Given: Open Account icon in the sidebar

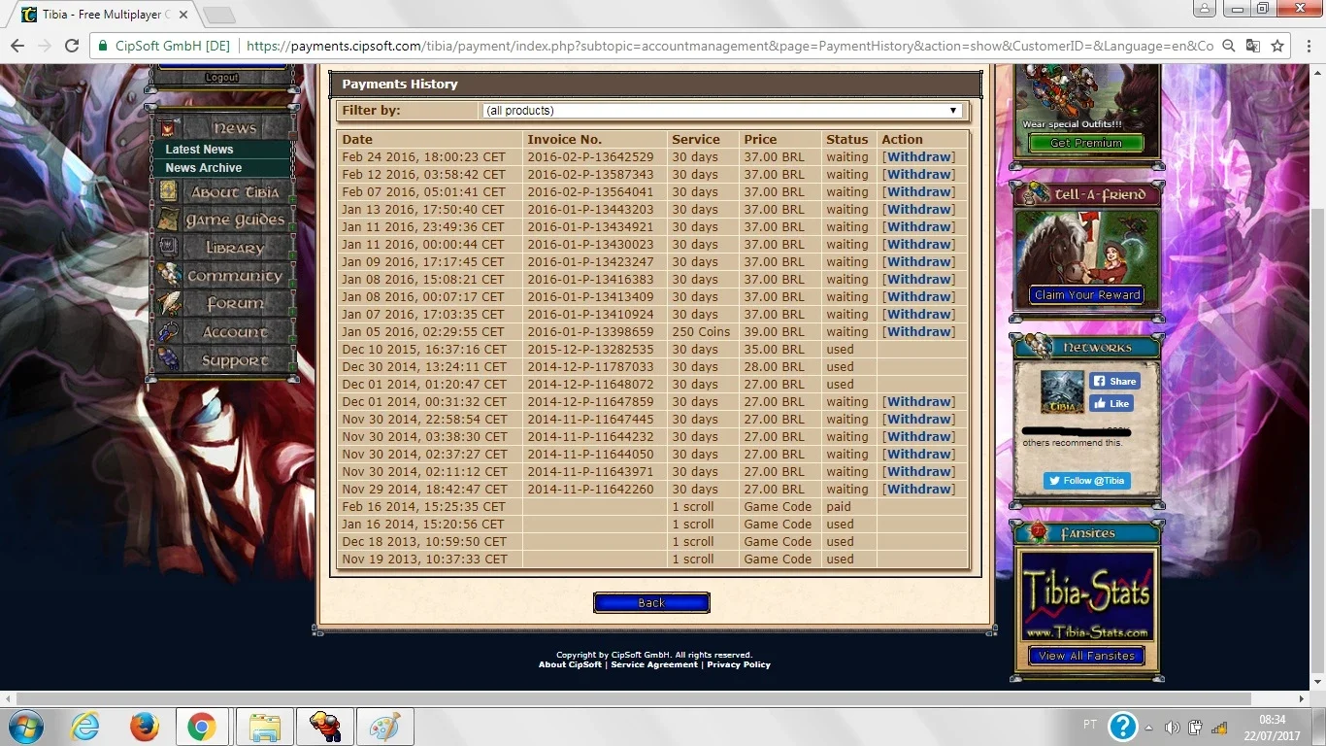Looking at the screenshot, I should point(169,331).
